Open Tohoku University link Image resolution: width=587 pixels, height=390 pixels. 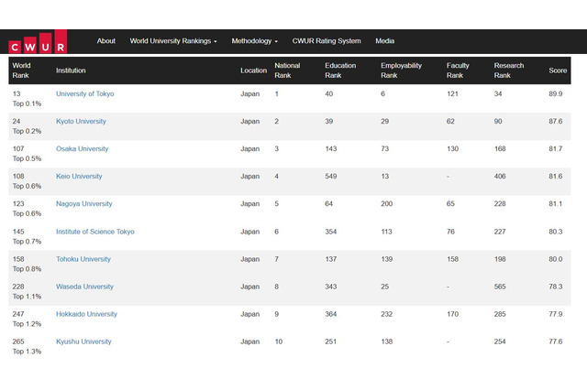83,259
